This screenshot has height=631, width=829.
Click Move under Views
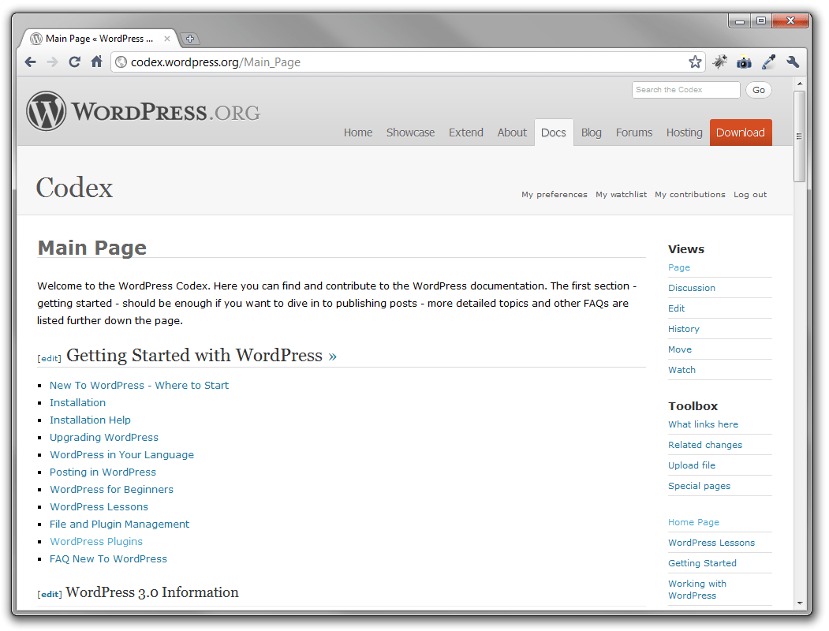pyautogui.click(x=680, y=350)
